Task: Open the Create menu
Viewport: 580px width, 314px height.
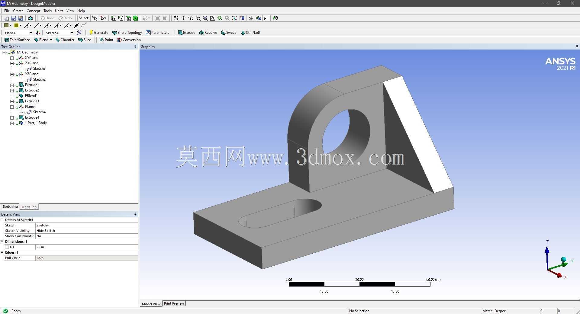Action: (18, 11)
